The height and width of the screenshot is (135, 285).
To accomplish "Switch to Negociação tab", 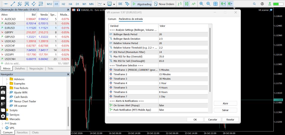I will pyautogui.click(x=36, y=68).
